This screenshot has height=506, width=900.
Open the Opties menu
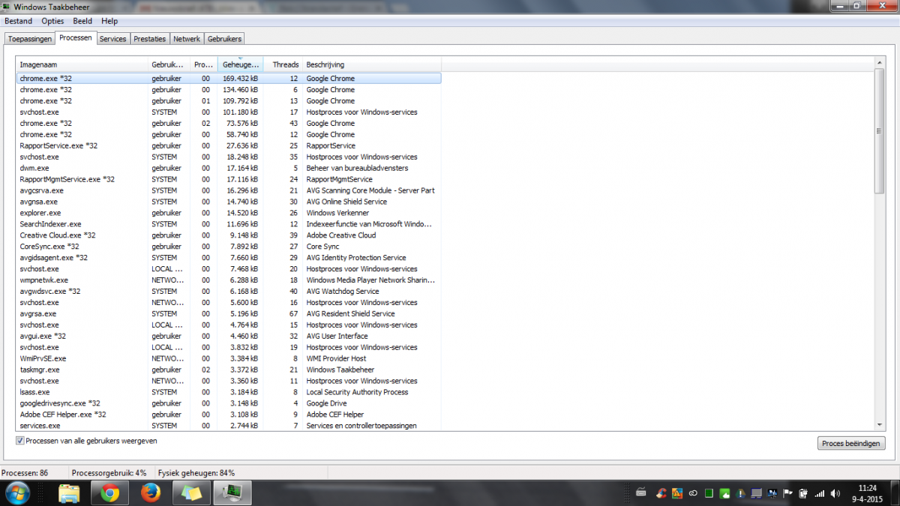tap(52, 21)
